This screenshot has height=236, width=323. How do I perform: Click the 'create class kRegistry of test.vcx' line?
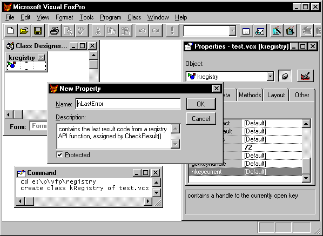click(x=85, y=188)
